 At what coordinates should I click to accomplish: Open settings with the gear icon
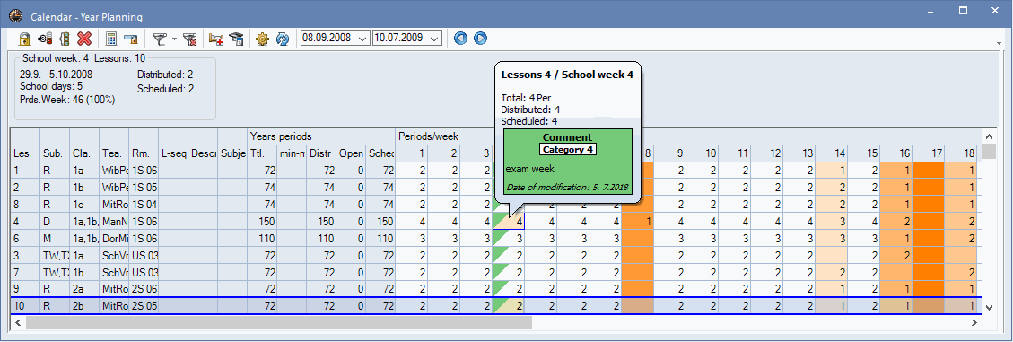[262, 39]
